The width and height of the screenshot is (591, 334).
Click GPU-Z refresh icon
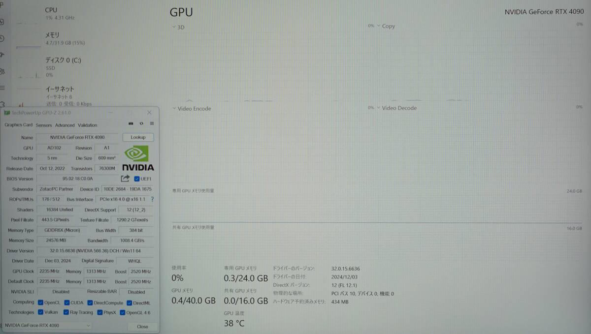tap(141, 123)
